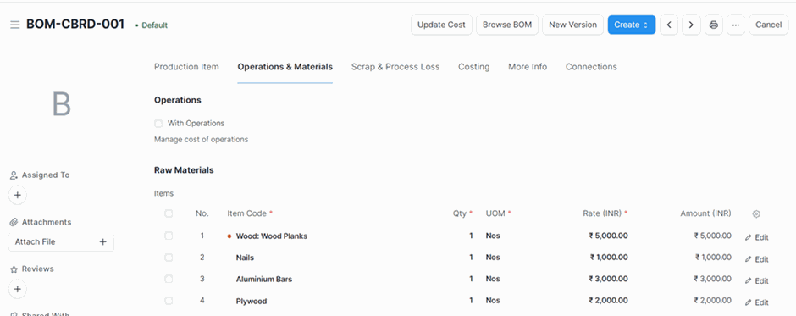
Task: Open the Connections tab
Action: (x=591, y=67)
